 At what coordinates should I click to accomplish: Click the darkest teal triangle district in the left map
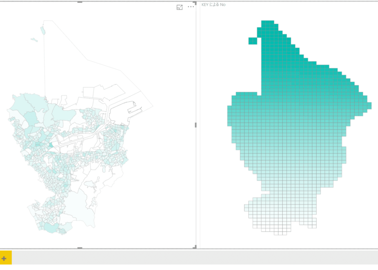(51, 145)
